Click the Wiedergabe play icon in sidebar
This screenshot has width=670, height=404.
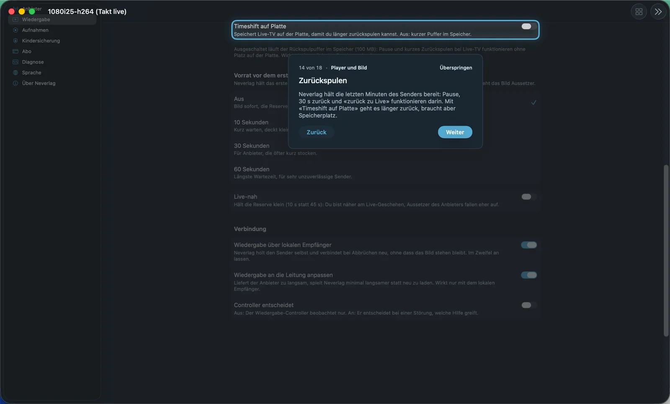click(15, 20)
